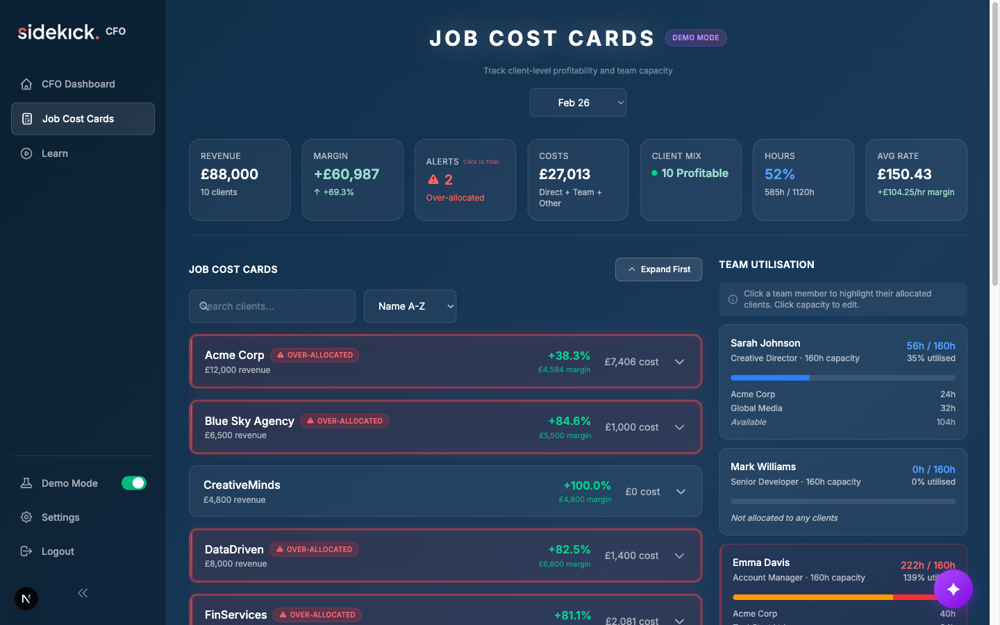Click Sarah Johnson's capacity to edit it

click(931, 345)
